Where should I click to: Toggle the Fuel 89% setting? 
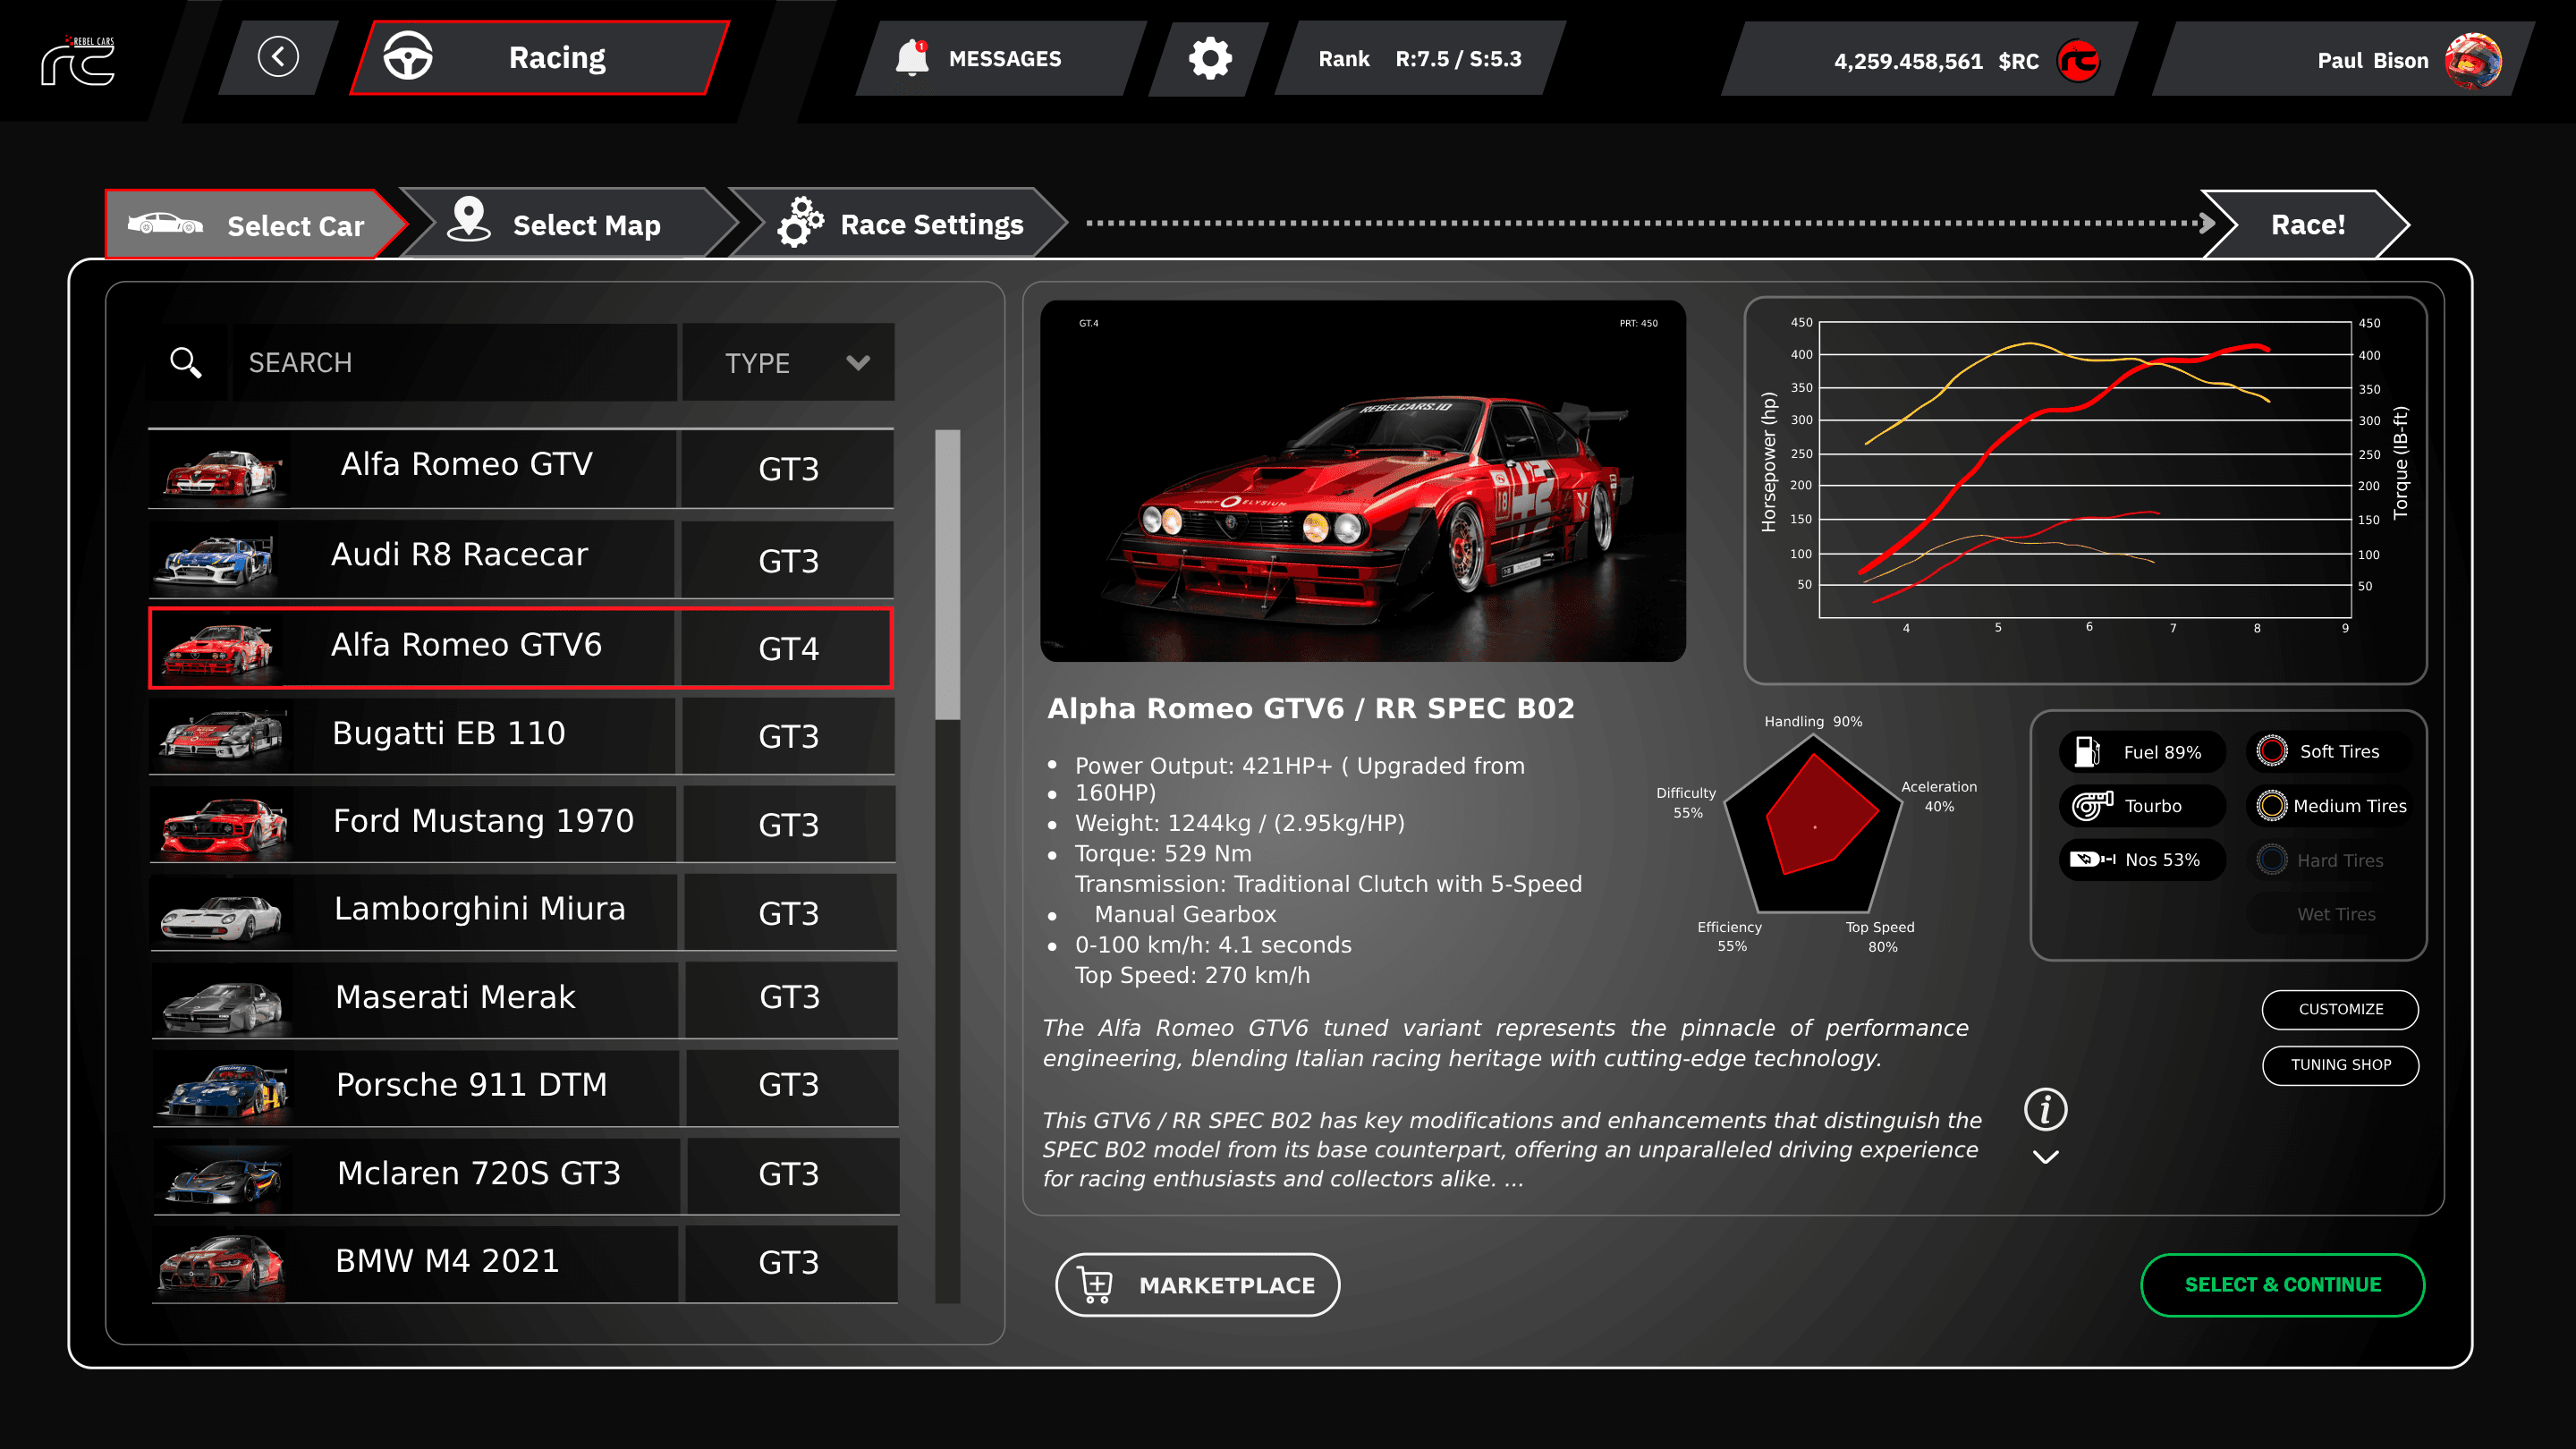[x=2142, y=751]
